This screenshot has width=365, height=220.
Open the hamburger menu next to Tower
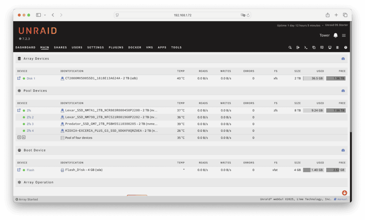344,35
